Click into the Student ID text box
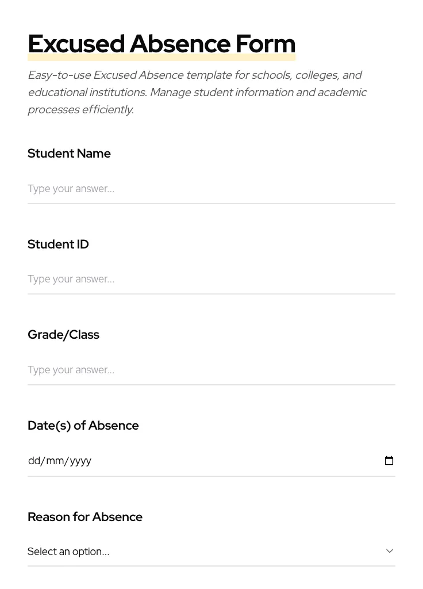The height and width of the screenshot is (589, 423). tap(211, 279)
